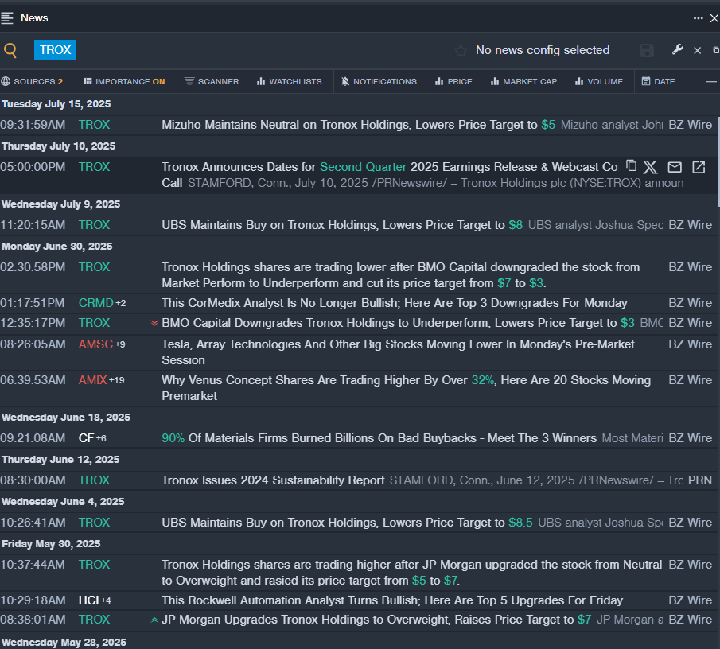Click the News panel menu lines icon
Screen dimensions: 720x649
click(x=7, y=18)
